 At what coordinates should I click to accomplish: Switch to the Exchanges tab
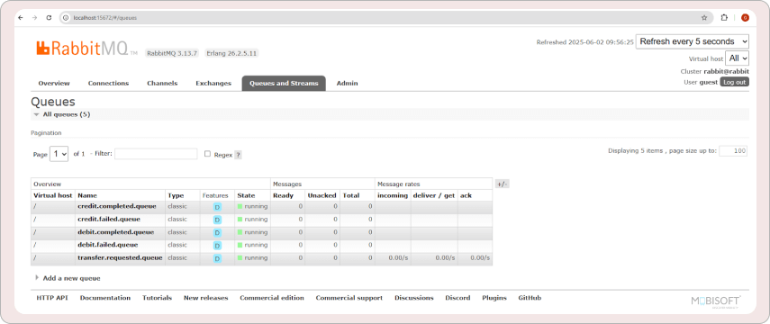pyautogui.click(x=213, y=84)
